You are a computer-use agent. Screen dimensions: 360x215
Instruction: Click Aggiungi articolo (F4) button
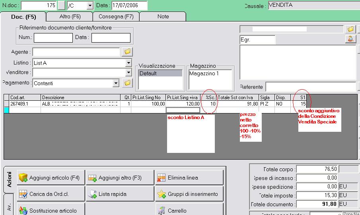[51, 178]
